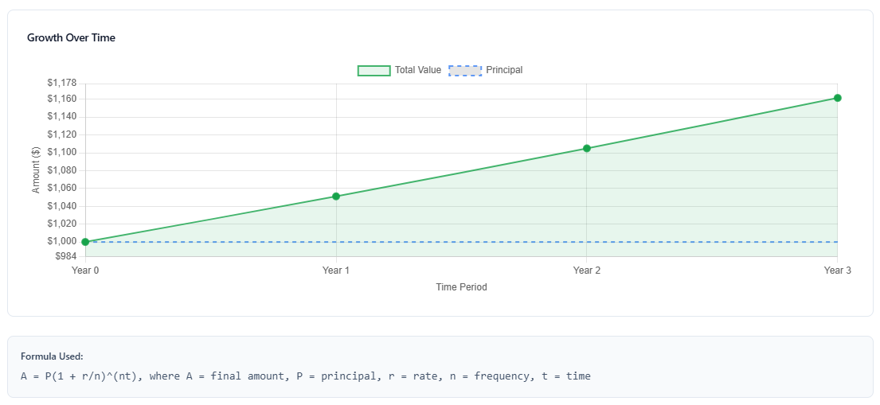The height and width of the screenshot is (405, 880).
Task: Click the '$1,120' y-axis value
Action: tap(62, 135)
